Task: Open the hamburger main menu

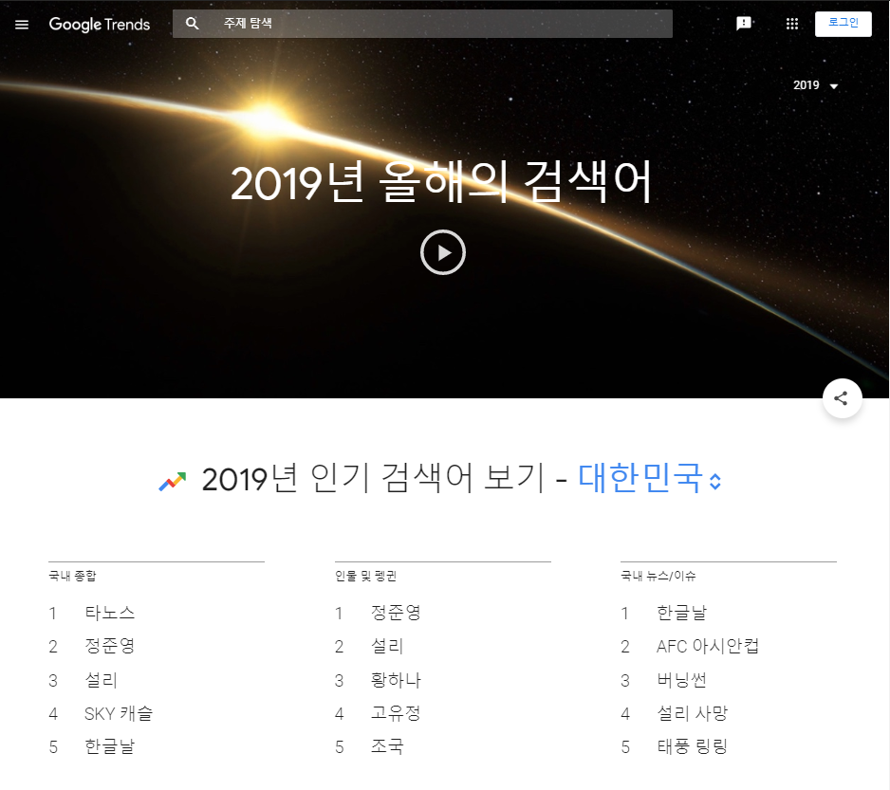Action: coord(22,25)
